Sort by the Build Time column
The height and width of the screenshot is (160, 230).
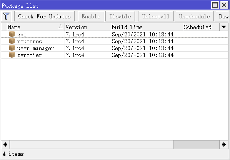pos(147,27)
